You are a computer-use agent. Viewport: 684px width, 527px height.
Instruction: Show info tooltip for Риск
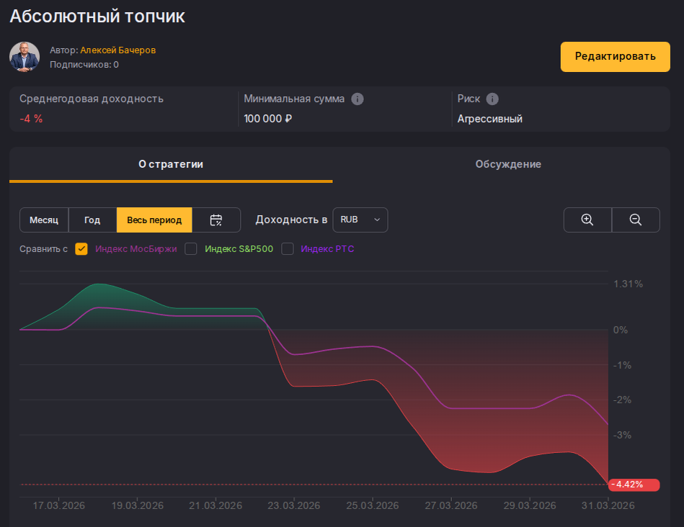[492, 99]
